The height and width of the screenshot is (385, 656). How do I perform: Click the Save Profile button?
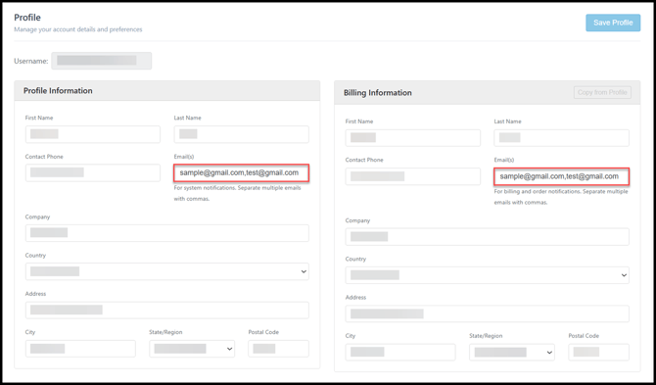pos(613,23)
